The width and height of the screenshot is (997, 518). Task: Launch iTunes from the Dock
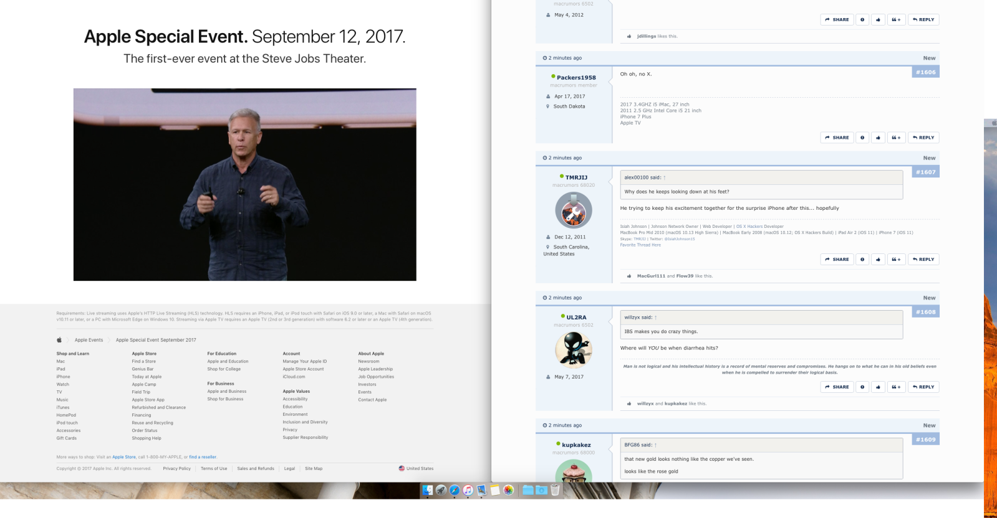[468, 491]
